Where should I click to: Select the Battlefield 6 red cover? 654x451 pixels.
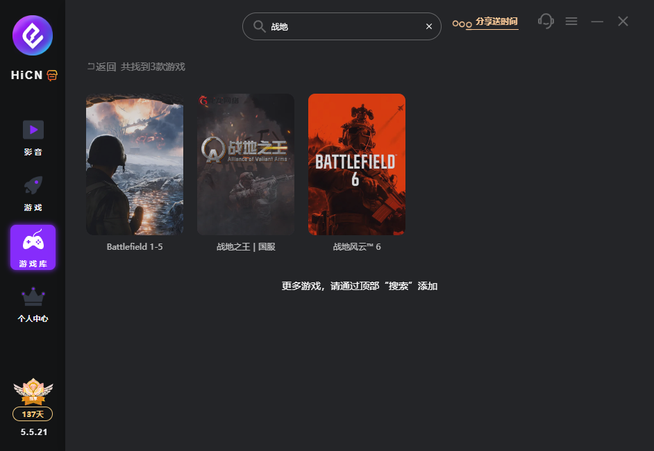357,164
